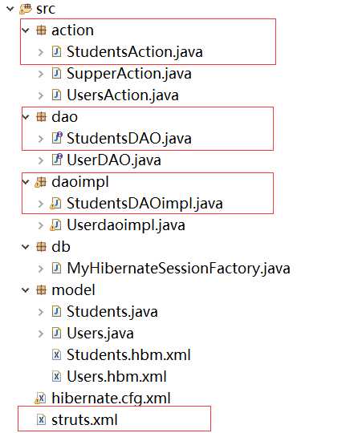Click the hibernate.cfg.xml file icon
The image size is (354, 433).
click(40, 399)
